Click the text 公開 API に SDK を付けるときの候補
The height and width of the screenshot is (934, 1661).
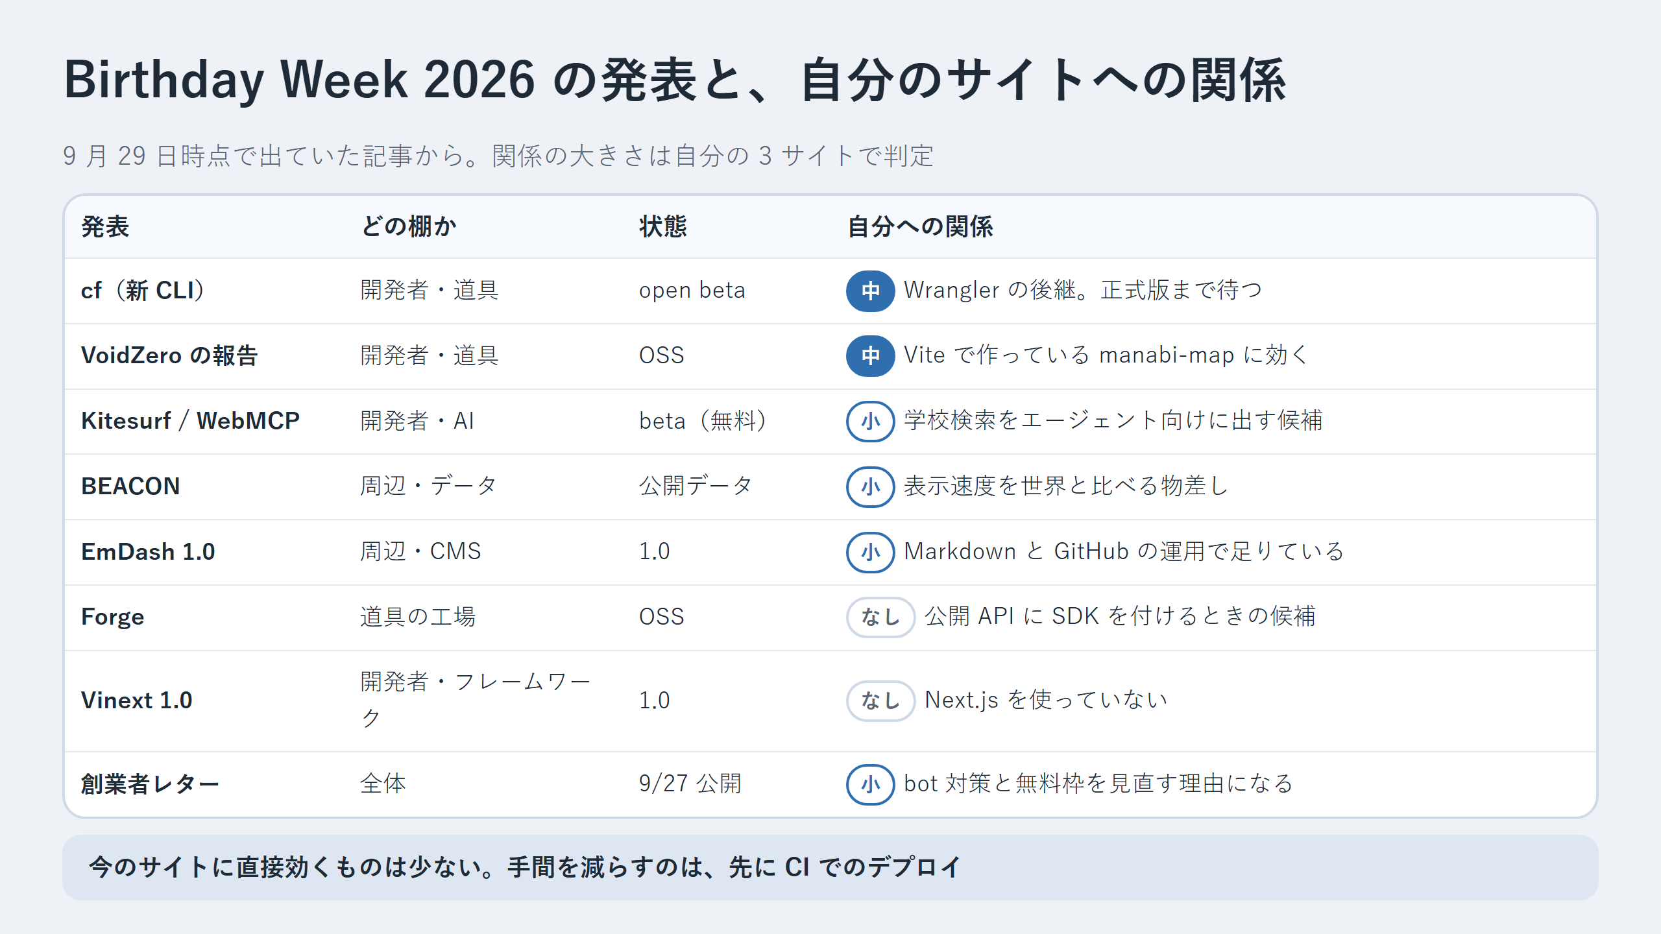tap(1121, 617)
